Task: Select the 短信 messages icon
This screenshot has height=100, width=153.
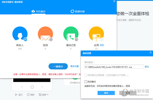Action: point(45,34)
